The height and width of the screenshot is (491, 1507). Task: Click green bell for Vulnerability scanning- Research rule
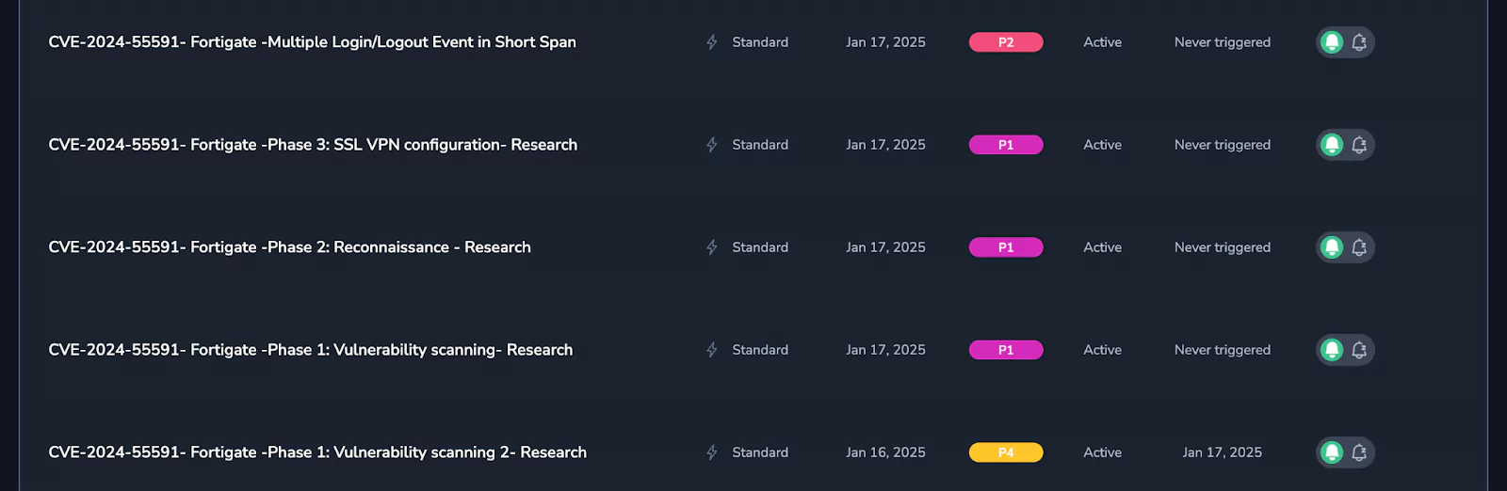[x=1332, y=350]
